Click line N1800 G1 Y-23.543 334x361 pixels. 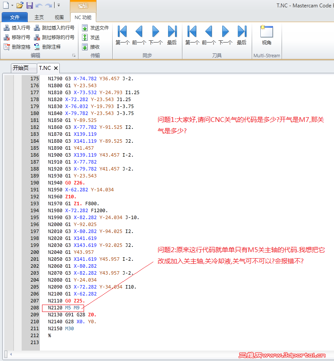click(x=72, y=85)
